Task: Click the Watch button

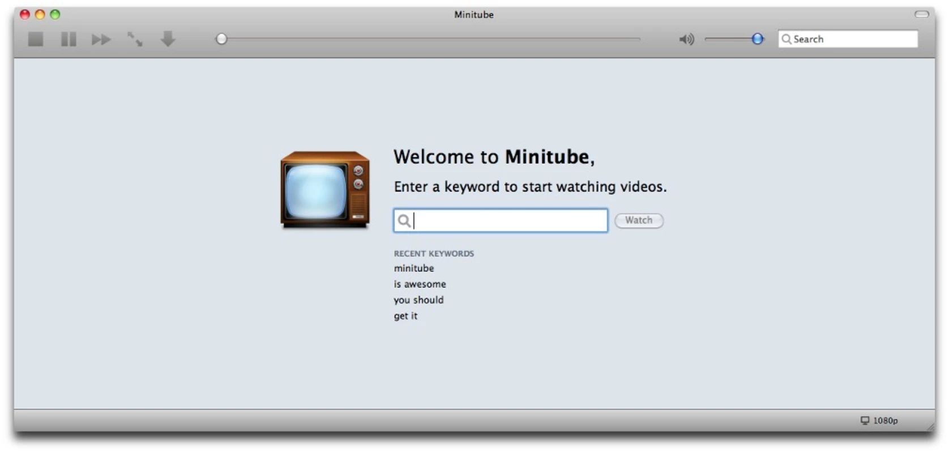Action: [639, 220]
